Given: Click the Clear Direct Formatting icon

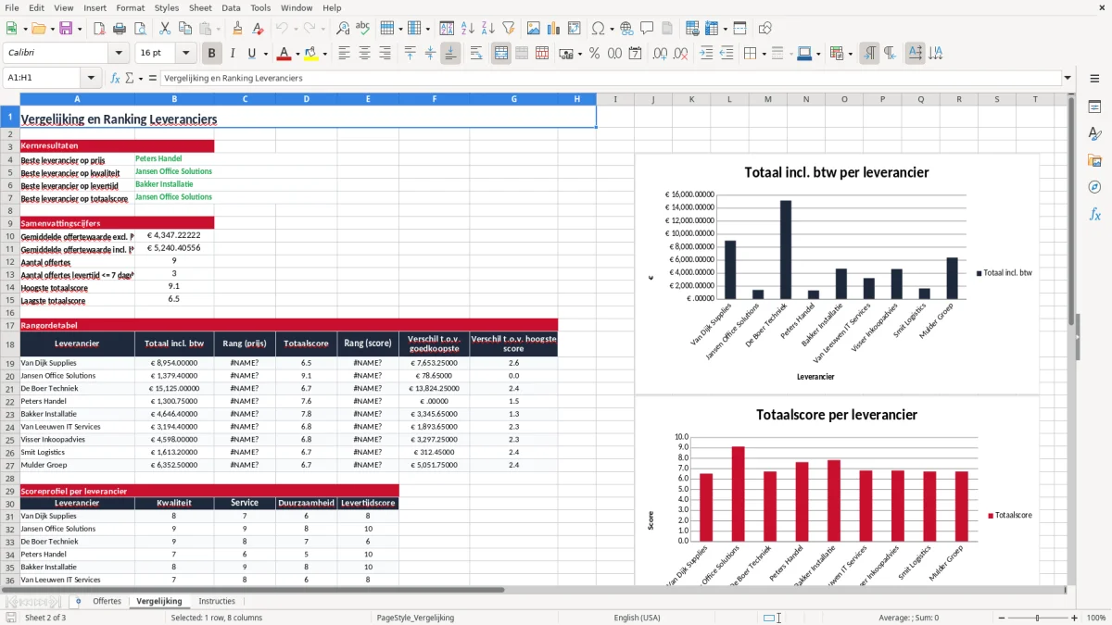Looking at the screenshot, I should [x=258, y=29].
